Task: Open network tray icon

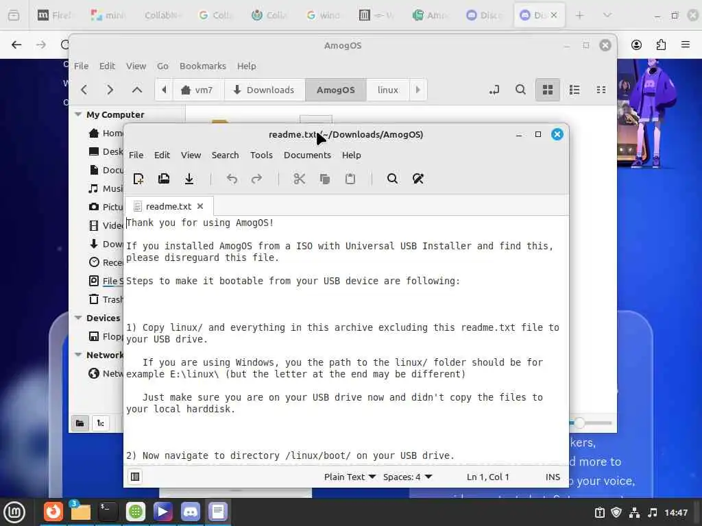Action: 634,512
